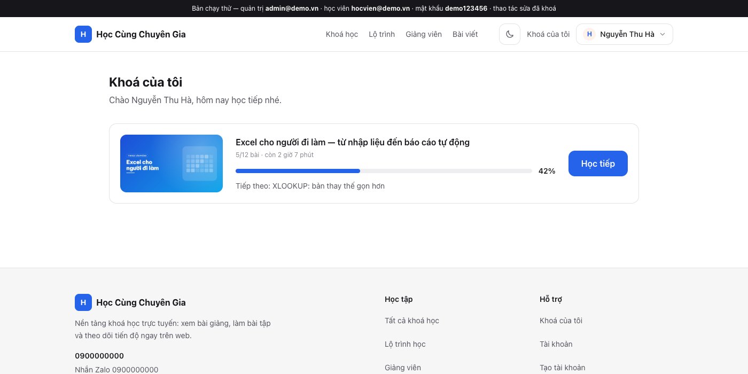This screenshot has width=748, height=374.
Task: Click the Excel course thumbnail image
Action: tap(172, 163)
